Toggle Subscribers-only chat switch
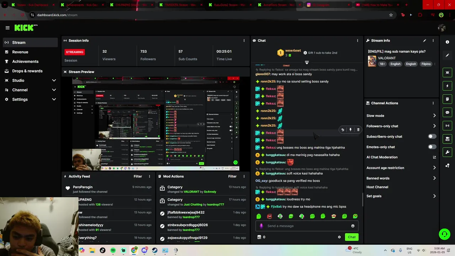Screen dimensions: 455x256 coord(432,137)
